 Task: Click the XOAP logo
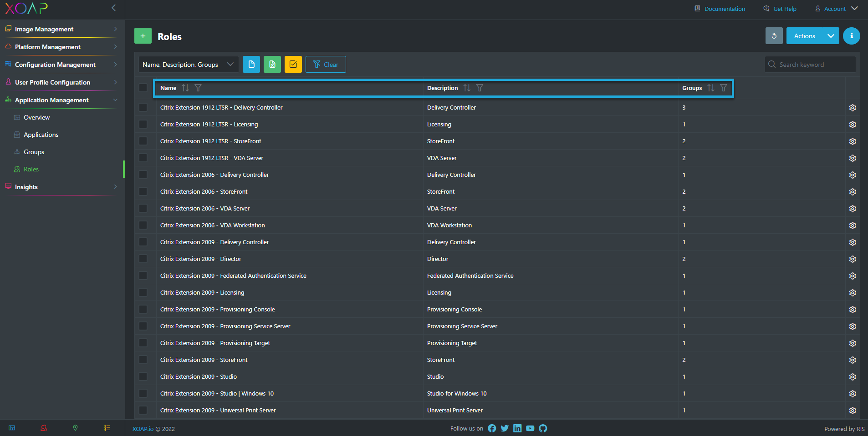point(26,8)
